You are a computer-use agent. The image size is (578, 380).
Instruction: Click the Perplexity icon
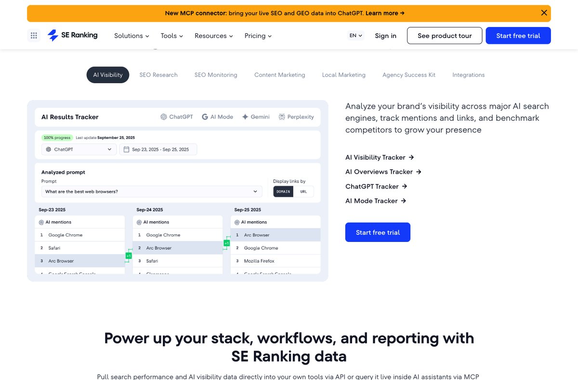[282, 117]
